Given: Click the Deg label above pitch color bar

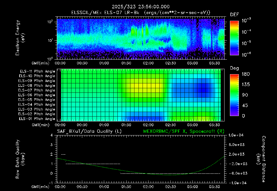Looking at the screenshot, I should 234,68.
